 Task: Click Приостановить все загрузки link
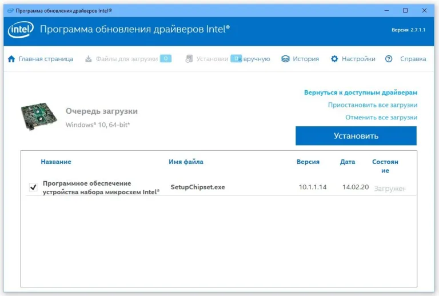click(373, 105)
